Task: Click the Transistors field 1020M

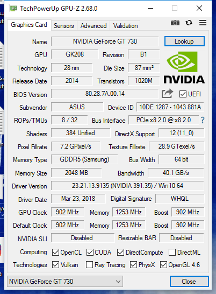Action: [144, 81]
